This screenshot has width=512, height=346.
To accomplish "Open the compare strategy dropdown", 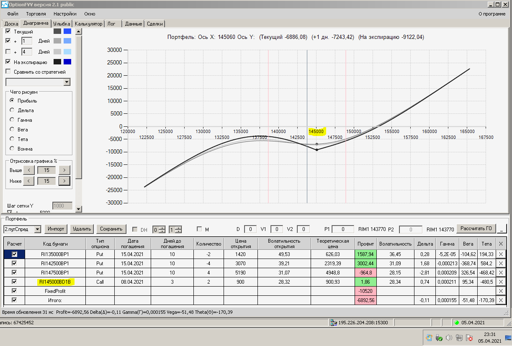I will pos(67,82).
